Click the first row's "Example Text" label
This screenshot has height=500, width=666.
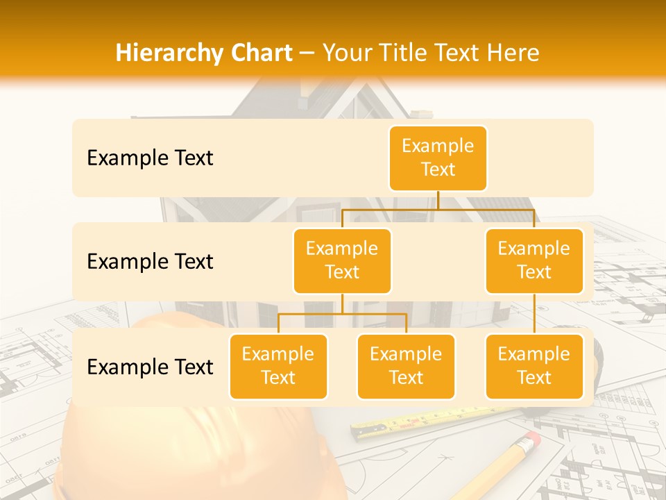[x=150, y=158]
